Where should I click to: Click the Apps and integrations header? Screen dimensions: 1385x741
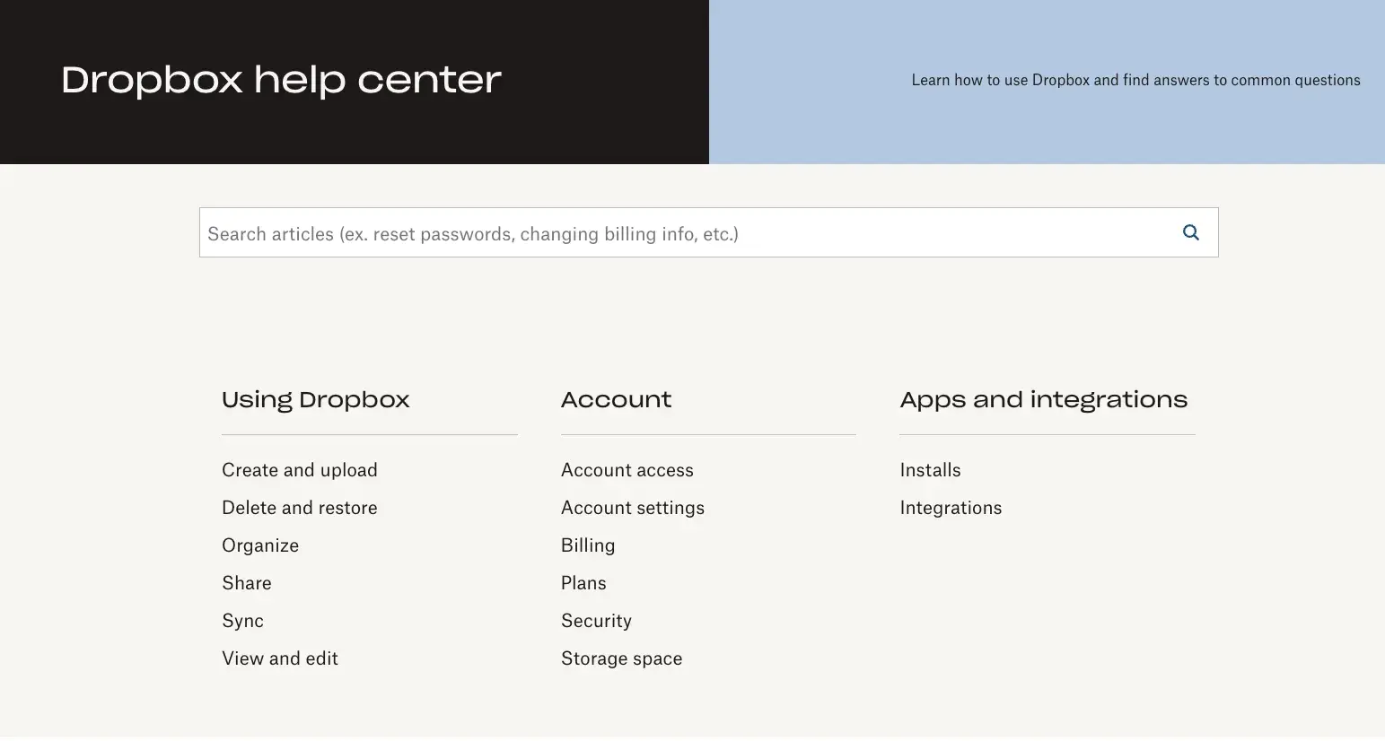(x=1043, y=400)
